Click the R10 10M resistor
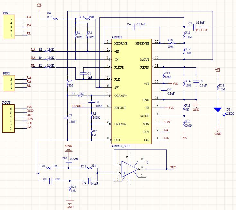The width and height of the screenshot is (236, 210). click(172, 43)
